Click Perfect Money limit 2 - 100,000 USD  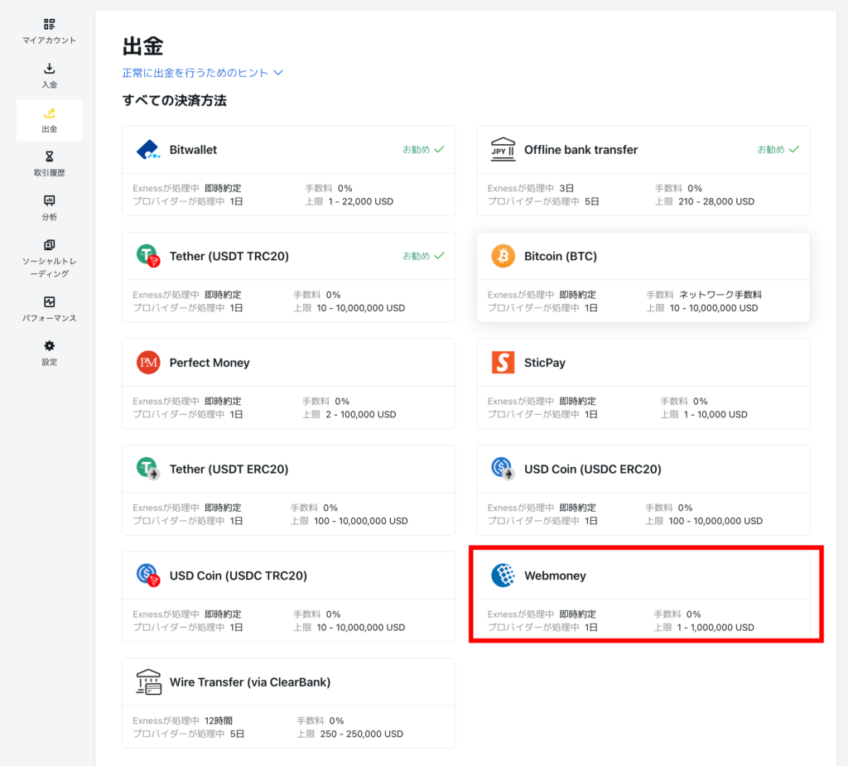(361, 414)
